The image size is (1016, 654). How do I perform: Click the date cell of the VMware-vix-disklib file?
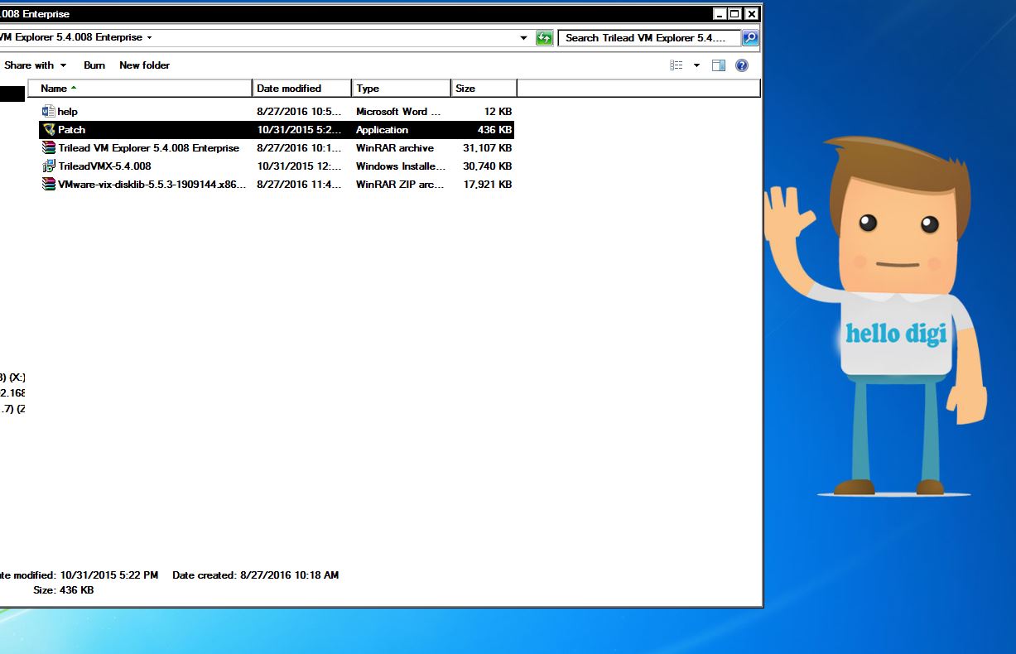click(299, 184)
